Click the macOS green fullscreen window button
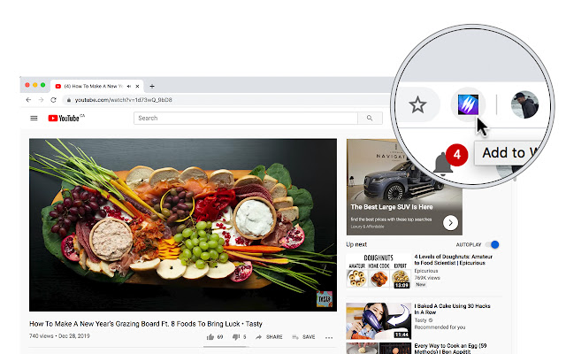This screenshot has height=354, width=566. pos(43,85)
